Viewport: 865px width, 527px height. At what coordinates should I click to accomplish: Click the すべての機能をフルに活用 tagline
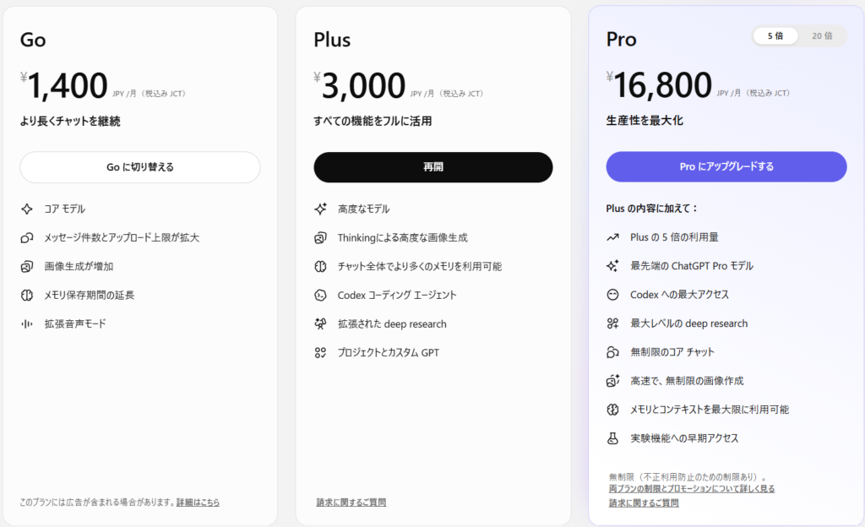373,122
